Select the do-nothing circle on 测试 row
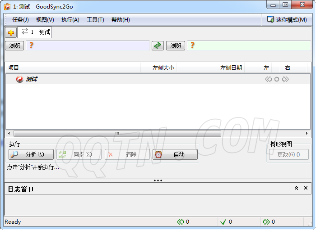The height and width of the screenshot is (230, 316). pyautogui.click(x=277, y=79)
